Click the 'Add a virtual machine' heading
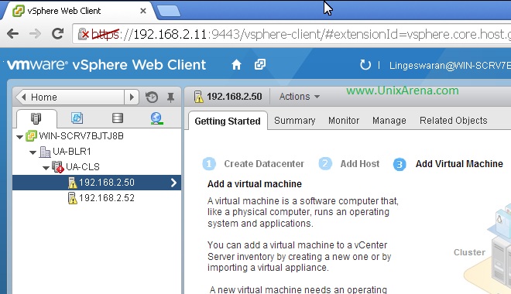This screenshot has width=511, height=294. point(255,184)
